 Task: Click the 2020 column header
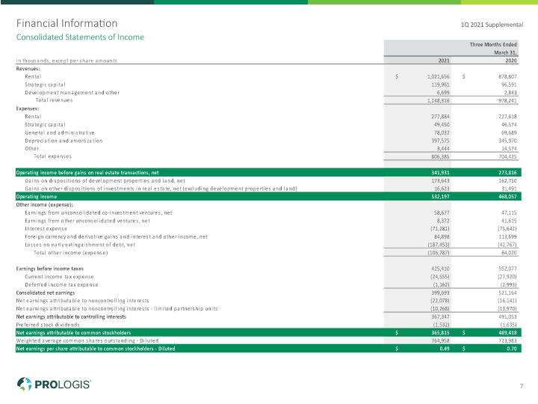click(x=511, y=61)
